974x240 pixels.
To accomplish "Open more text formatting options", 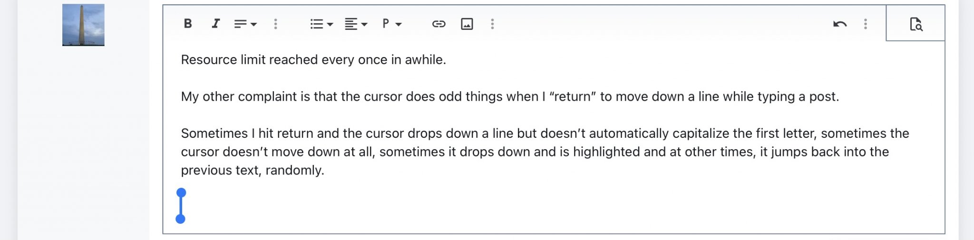I will click(275, 24).
